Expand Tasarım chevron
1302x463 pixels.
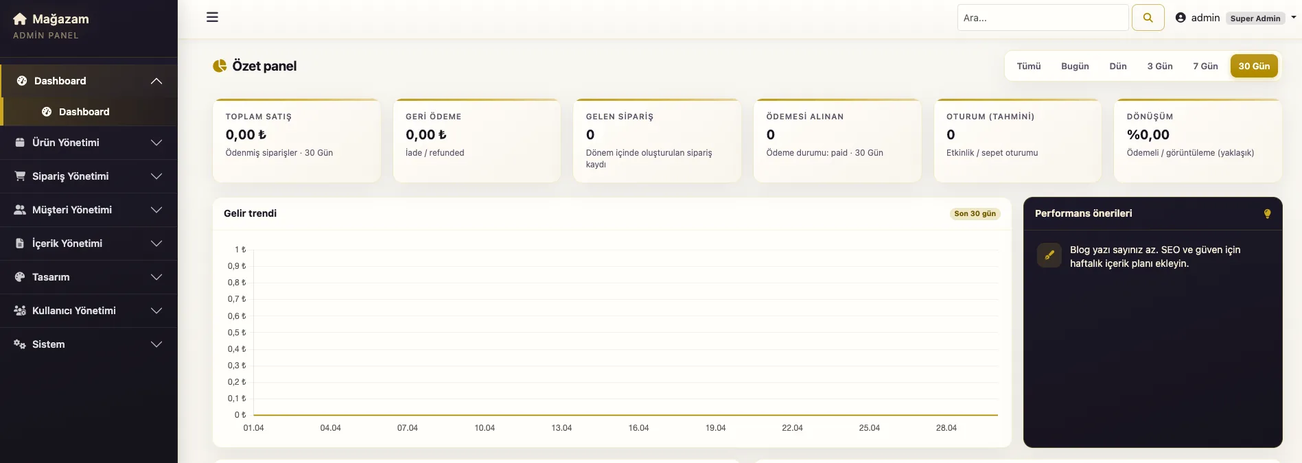click(x=156, y=277)
